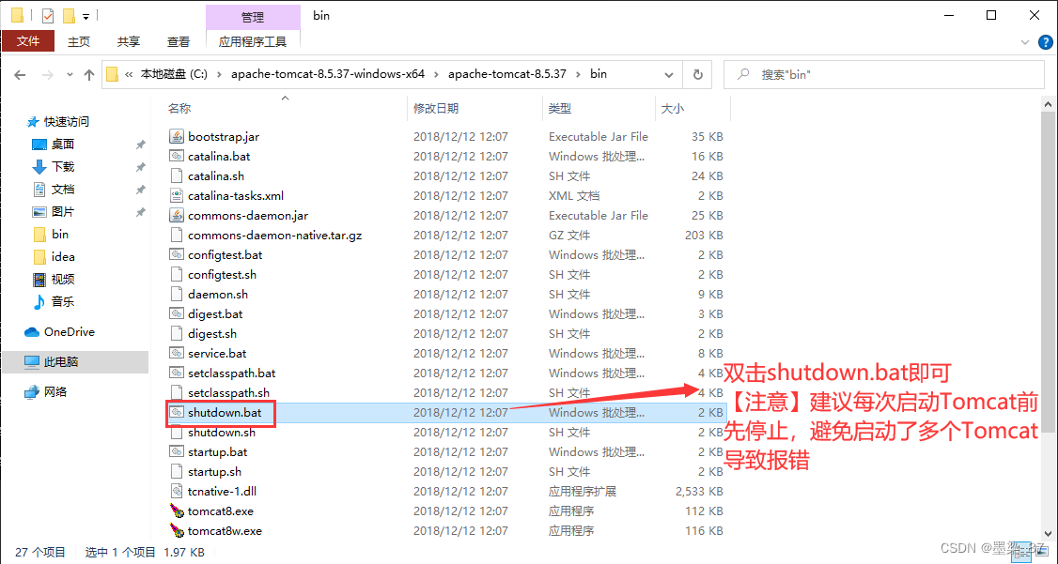Open the quick access toolbar customize dropdown
The height and width of the screenshot is (564, 1058).
click(86, 16)
